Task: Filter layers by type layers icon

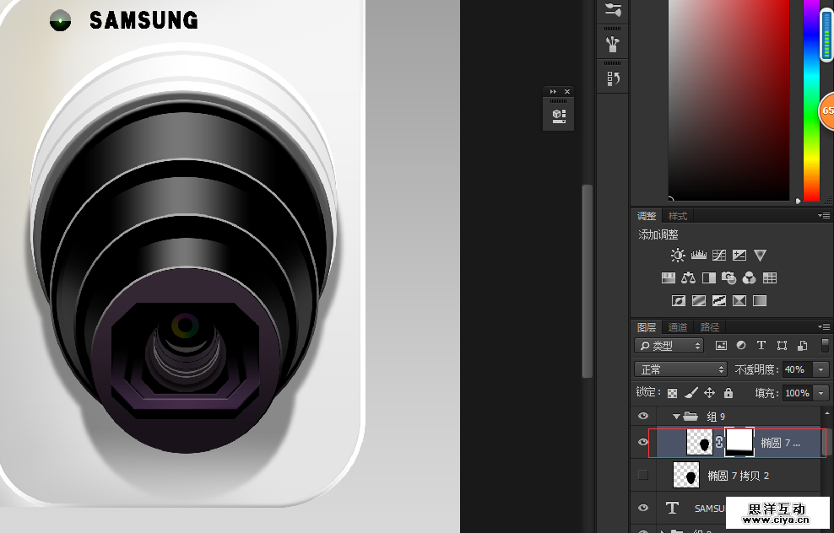Action: point(761,346)
